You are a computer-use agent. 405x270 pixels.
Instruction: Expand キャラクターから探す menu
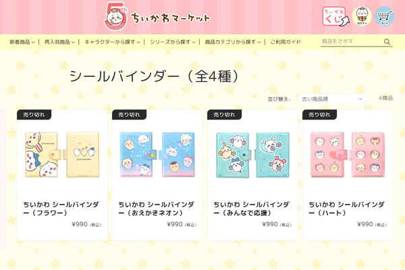pos(112,42)
